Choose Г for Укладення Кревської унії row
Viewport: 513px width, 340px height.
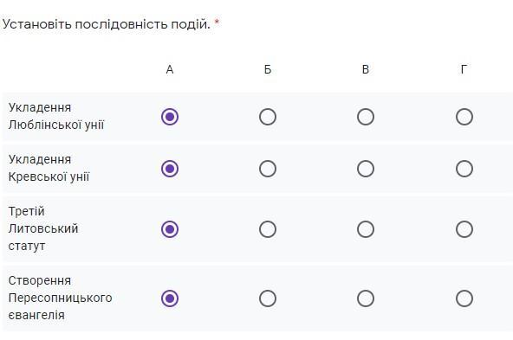point(464,169)
